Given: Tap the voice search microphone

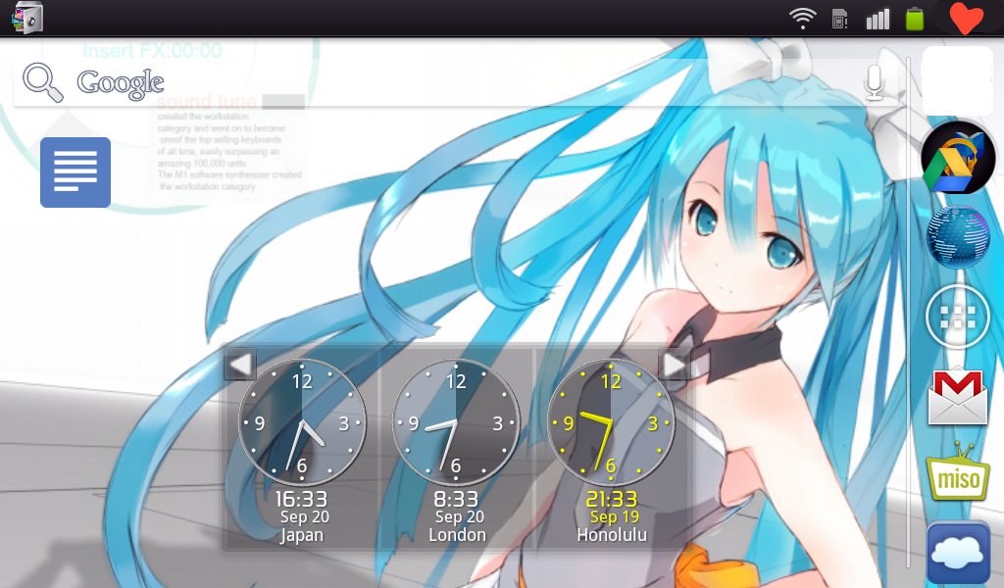Looking at the screenshot, I should [876, 82].
